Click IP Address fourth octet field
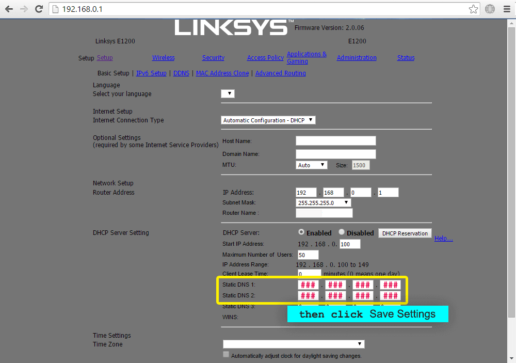The height and width of the screenshot is (363, 516). 388,193
